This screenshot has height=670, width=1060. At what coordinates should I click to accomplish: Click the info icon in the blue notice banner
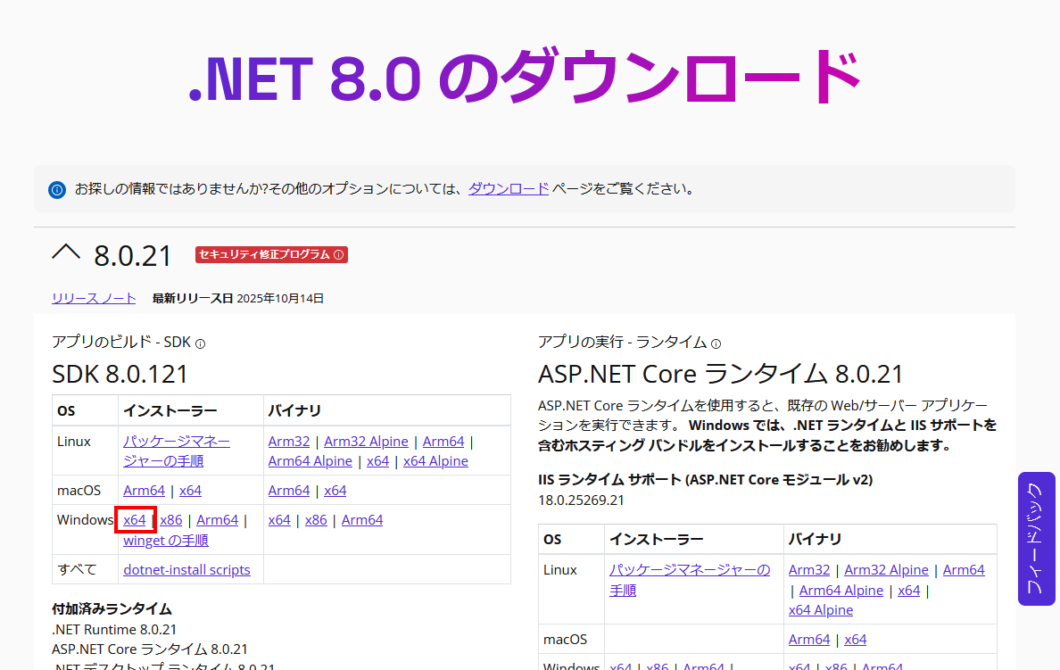pos(57,189)
